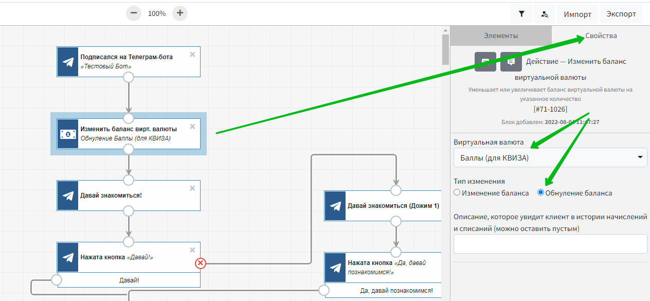This screenshot has width=650, height=301.
Task: Click the money icon of balance change block
Action: coord(67,134)
